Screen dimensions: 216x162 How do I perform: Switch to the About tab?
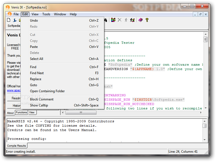[x=10, y=113]
